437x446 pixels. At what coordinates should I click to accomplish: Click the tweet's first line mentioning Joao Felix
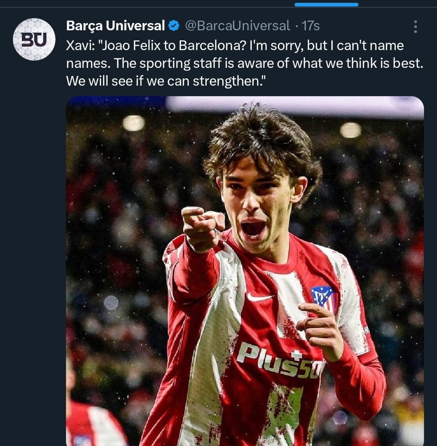click(x=235, y=46)
